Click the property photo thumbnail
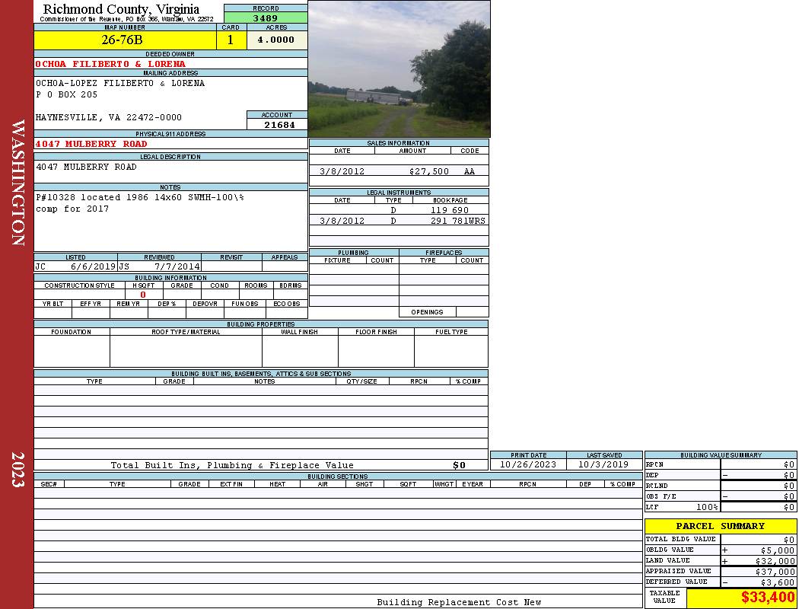 point(399,69)
